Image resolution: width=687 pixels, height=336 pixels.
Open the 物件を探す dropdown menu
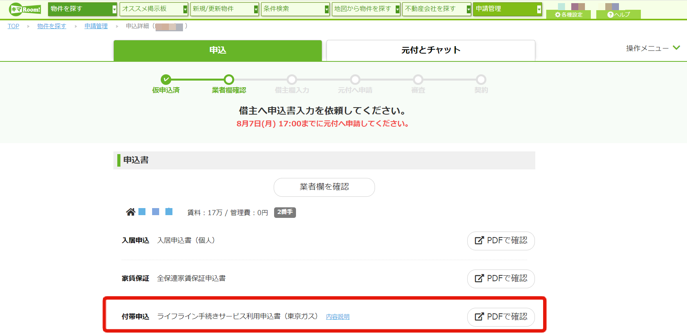(83, 9)
